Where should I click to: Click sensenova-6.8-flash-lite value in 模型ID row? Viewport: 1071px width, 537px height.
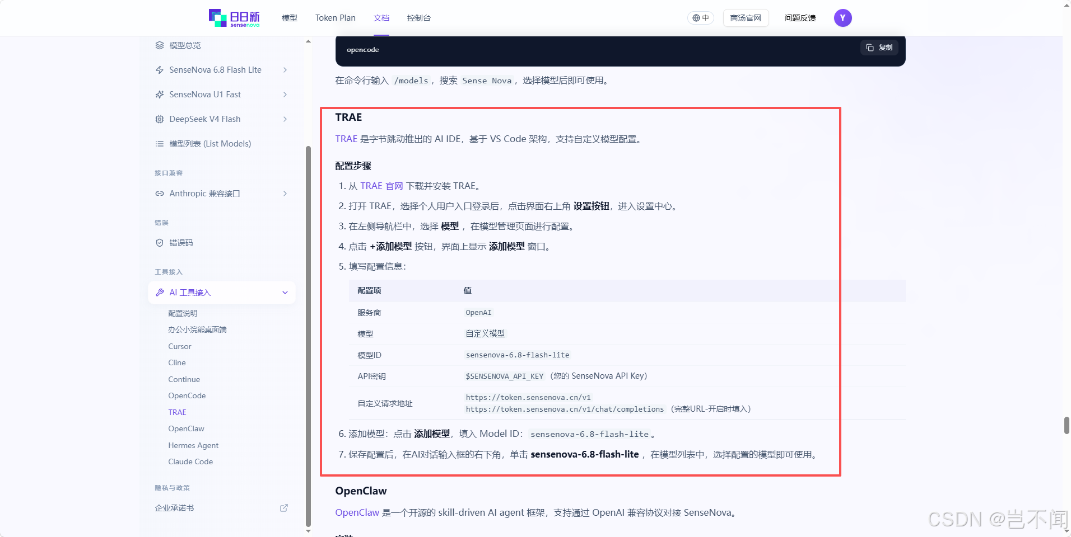[518, 355]
